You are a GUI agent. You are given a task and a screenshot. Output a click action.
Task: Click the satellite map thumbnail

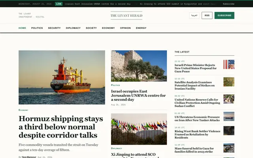(x=229, y=82)
